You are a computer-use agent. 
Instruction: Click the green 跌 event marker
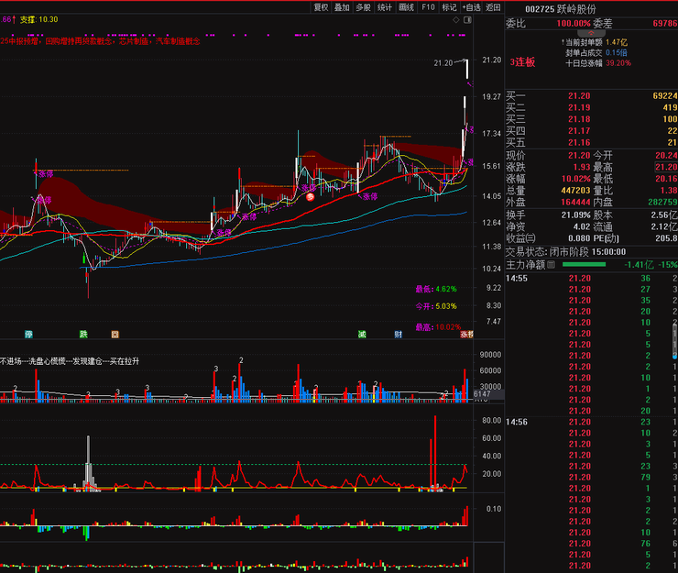[83, 335]
